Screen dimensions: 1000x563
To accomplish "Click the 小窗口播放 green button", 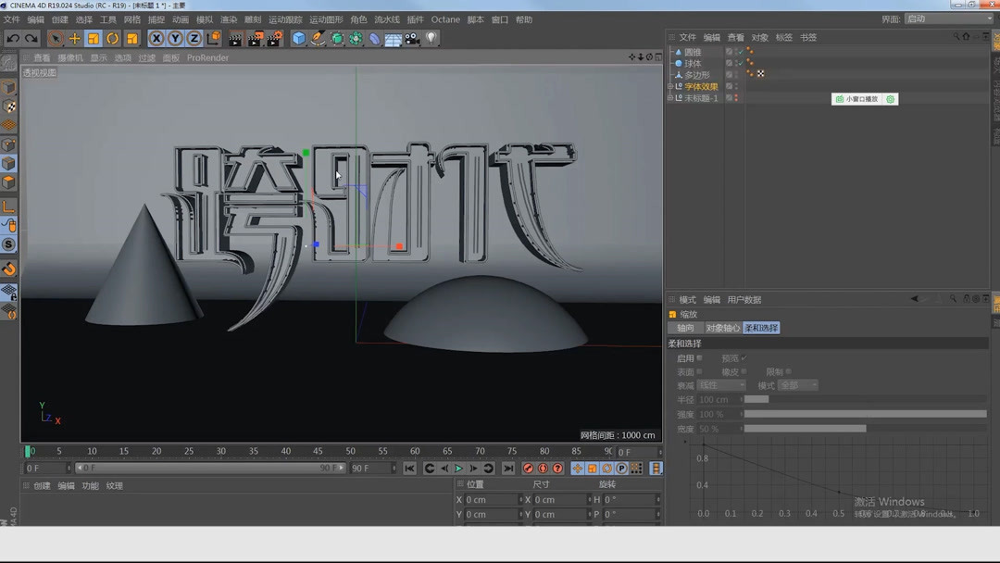I will click(x=858, y=97).
